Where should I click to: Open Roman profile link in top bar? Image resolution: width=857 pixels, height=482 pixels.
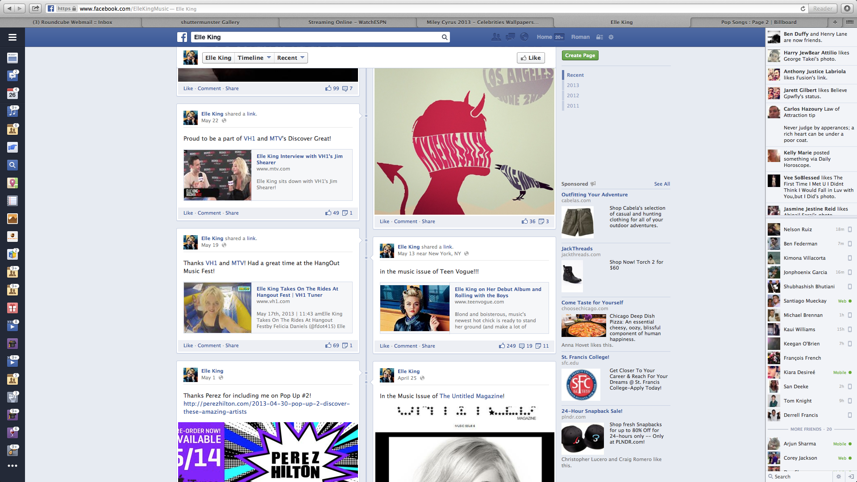(580, 37)
